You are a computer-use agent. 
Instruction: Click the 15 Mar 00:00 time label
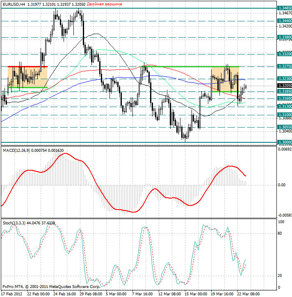[196, 294]
